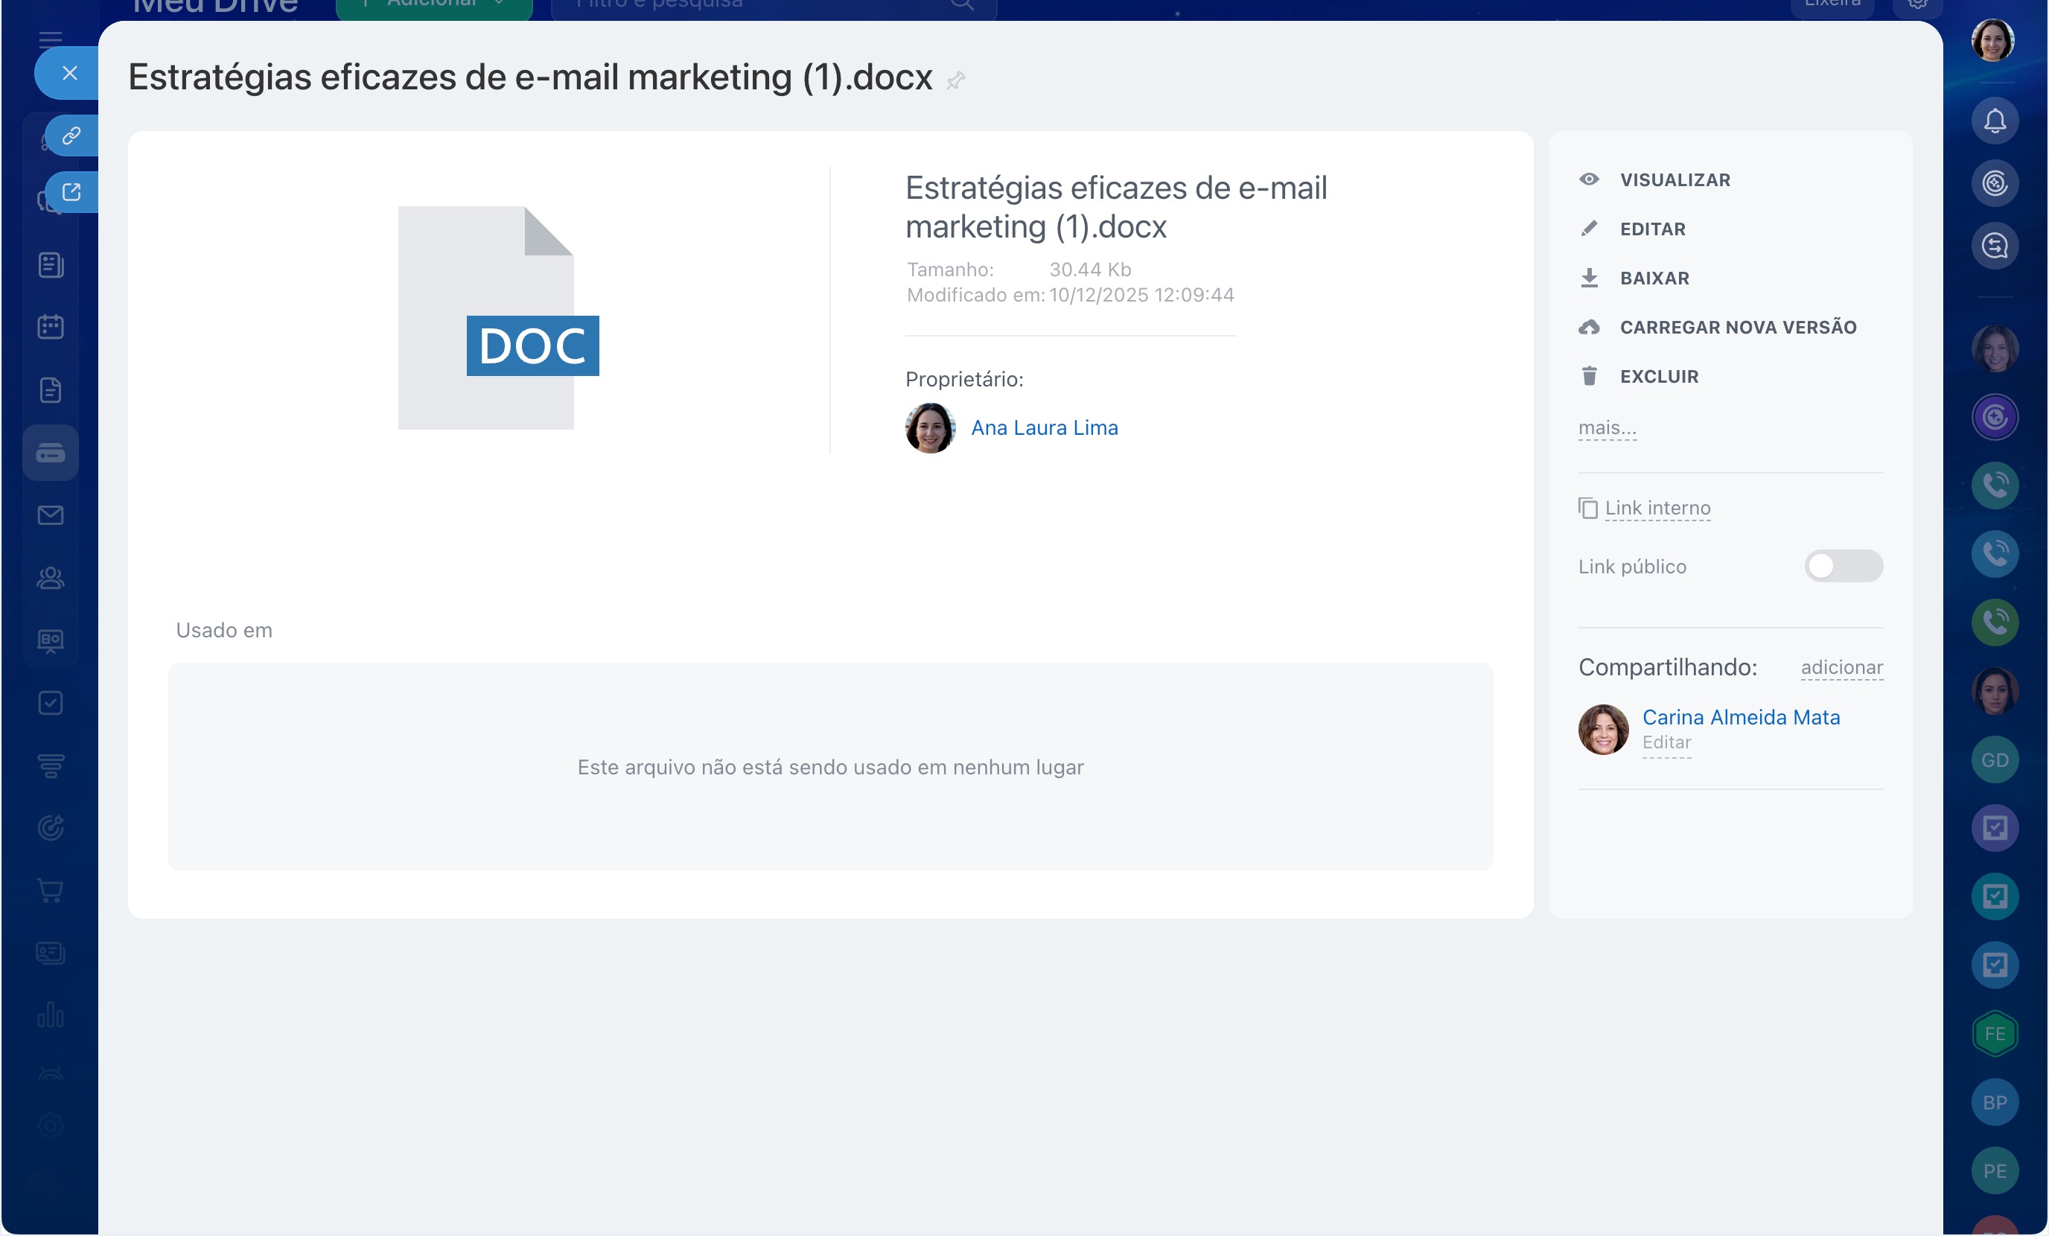
Task: Click the copy link chain icon
Action: (71, 135)
